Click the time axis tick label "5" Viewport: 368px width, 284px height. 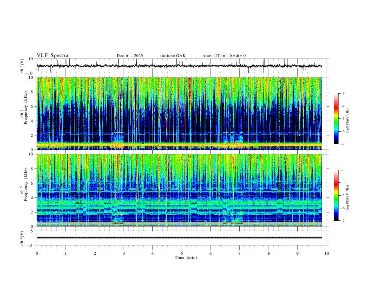(x=182, y=253)
